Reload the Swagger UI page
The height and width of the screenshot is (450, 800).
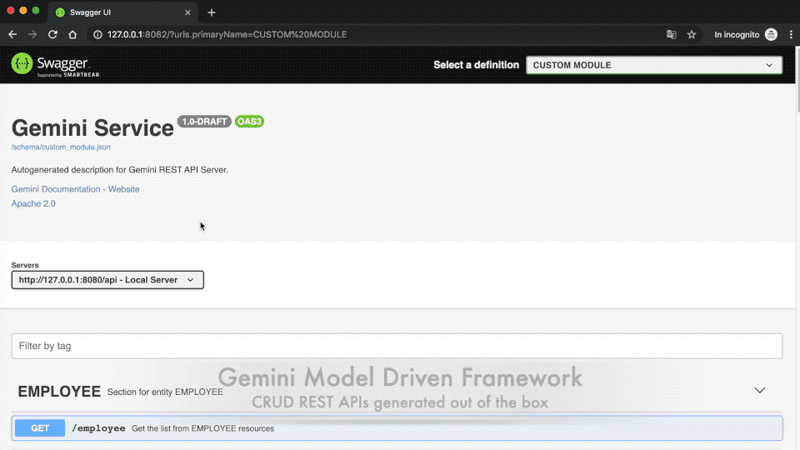52,35
